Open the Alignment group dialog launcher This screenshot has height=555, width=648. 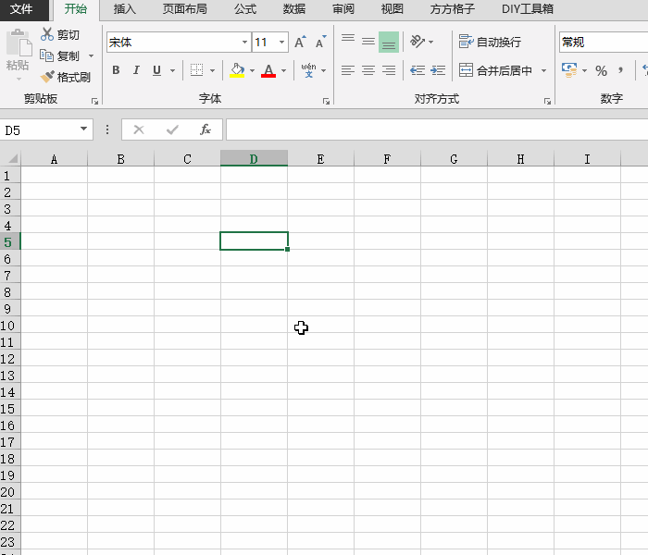(x=547, y=101)
